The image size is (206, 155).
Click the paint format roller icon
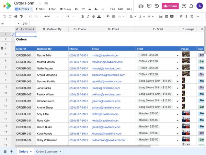pyautogui.click(x=22, y=16)
